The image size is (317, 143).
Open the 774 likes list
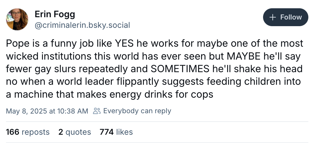pyautogui.click(x=116, y=132)
